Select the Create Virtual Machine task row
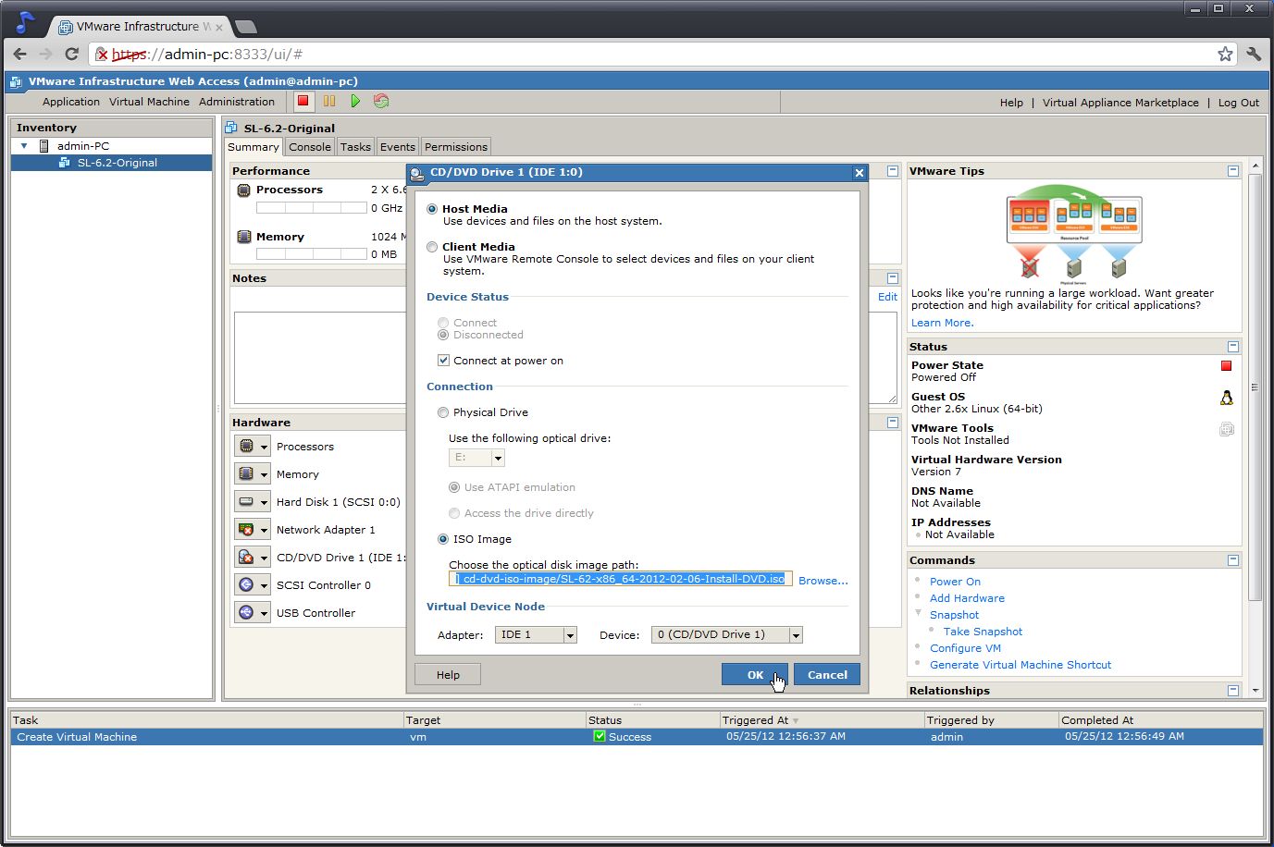The image size is (1274, 847). (637, 737)
